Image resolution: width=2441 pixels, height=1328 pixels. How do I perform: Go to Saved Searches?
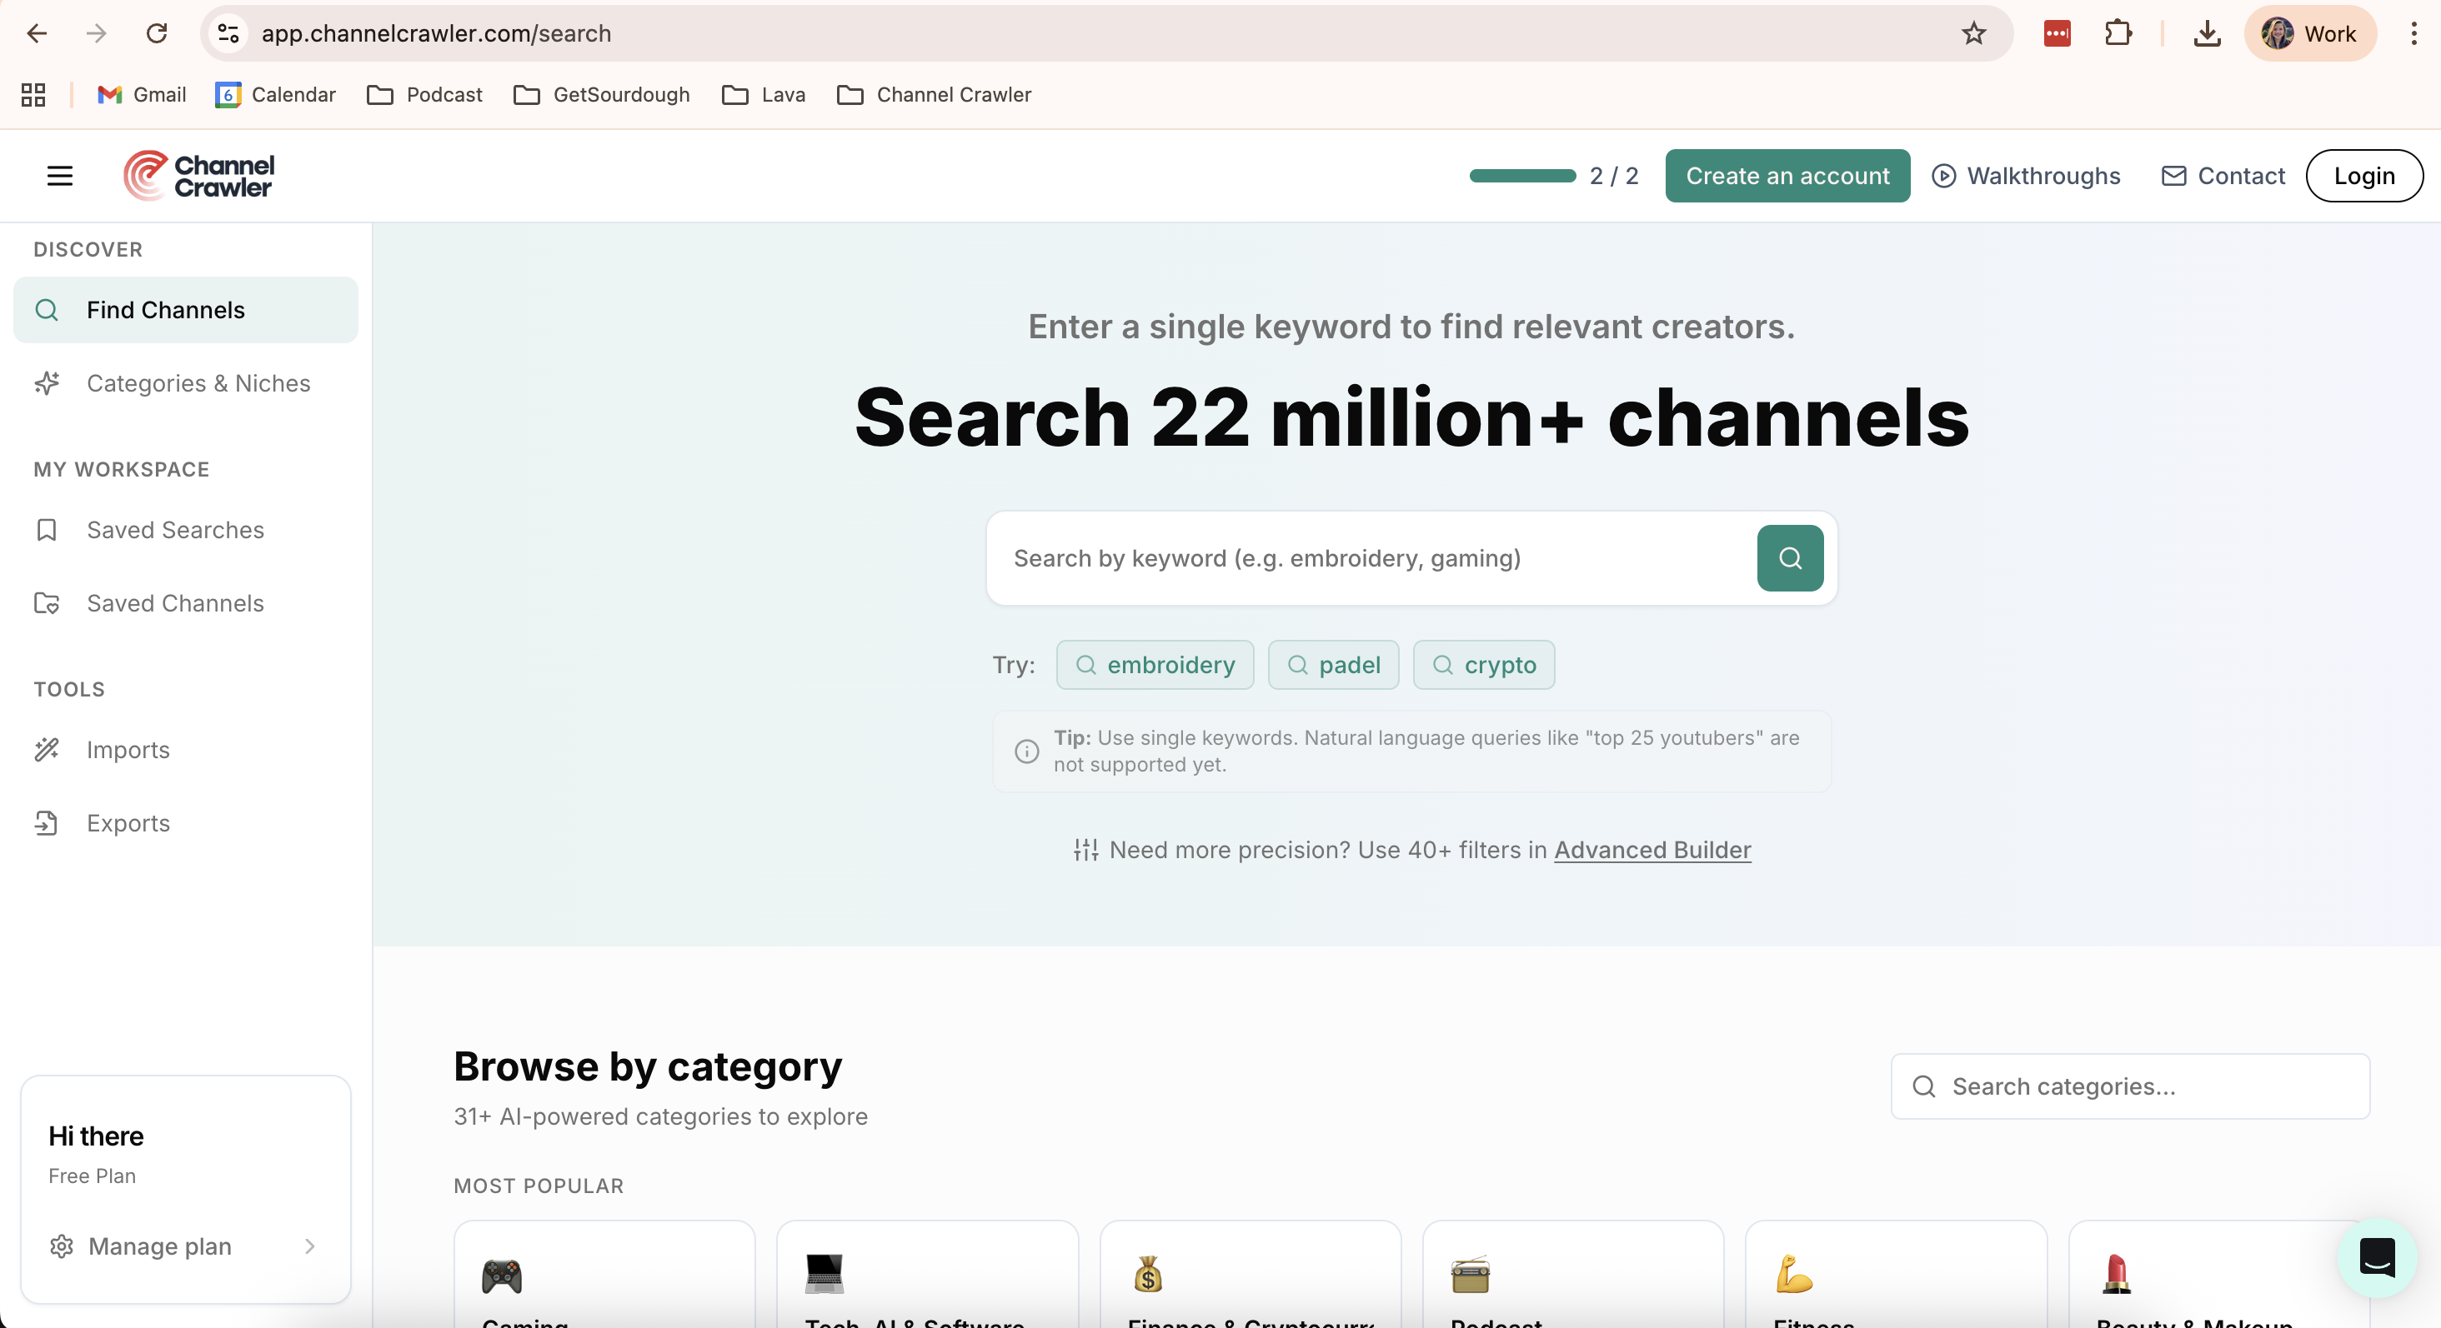pyautogui.click(x=175, y=530)
